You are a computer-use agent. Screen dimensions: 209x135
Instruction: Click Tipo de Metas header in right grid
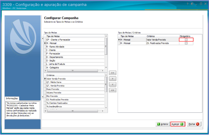coord(133,36)
